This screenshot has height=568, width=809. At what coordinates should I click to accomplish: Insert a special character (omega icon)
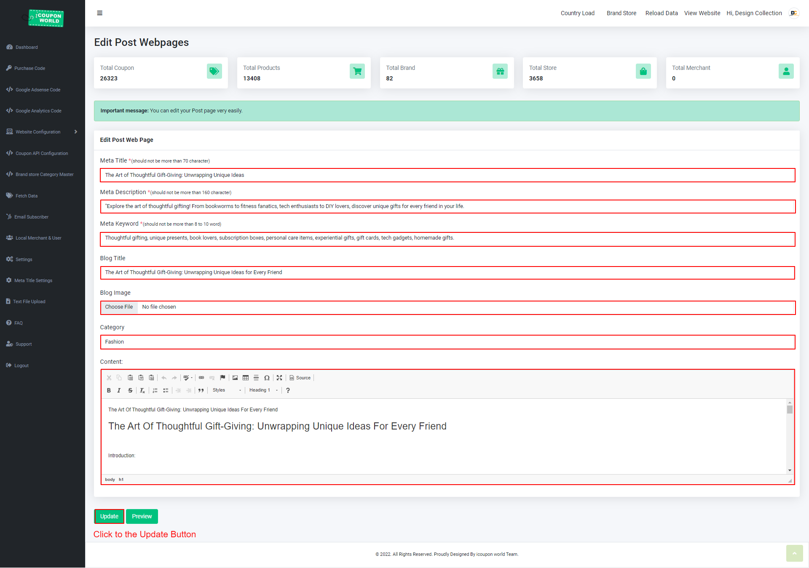pyautogui.click(x=267, y=378)
